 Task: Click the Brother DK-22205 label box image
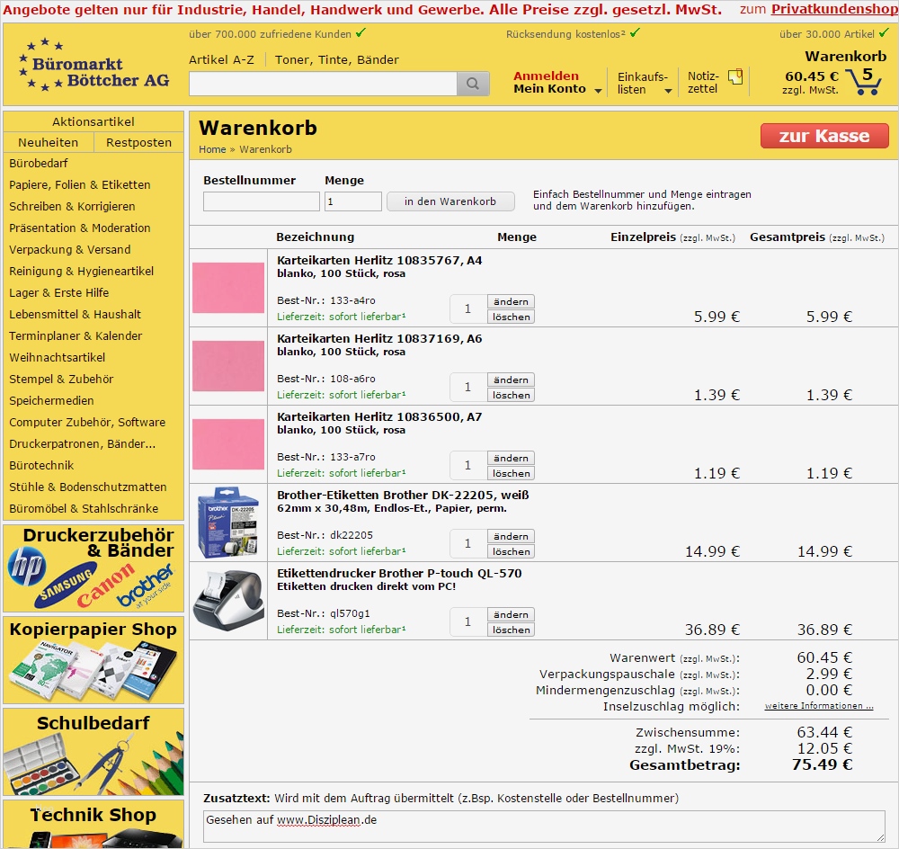pyautogui.click(x=228, y=522)
